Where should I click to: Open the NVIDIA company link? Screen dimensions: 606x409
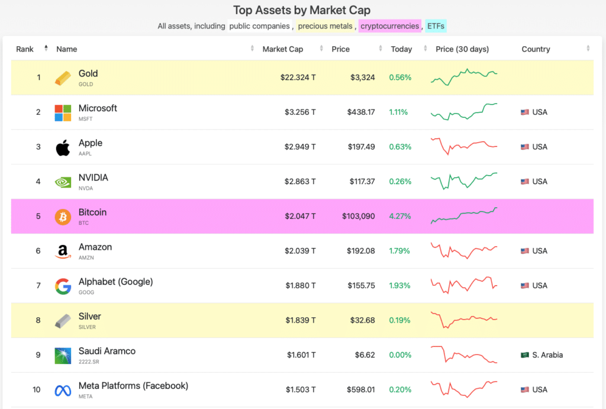tap(93, 178)
